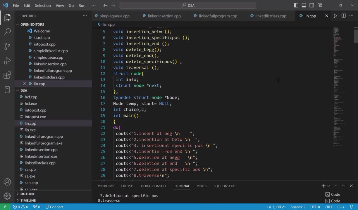This screenshot has height=210, width=358.
Task: Open editor More Actions menu
Action: (352, 16)
